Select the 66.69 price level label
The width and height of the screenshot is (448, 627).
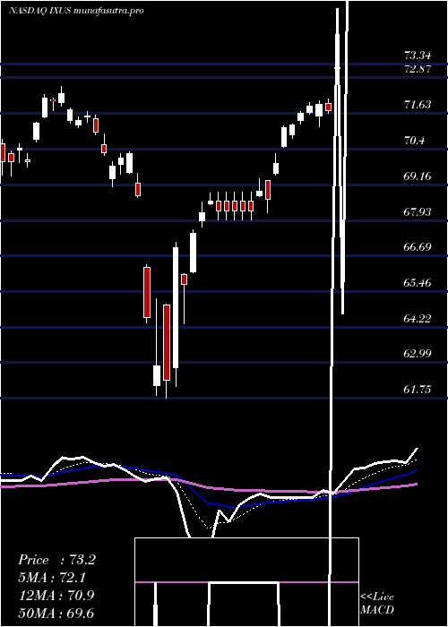click(x=418, y=246)
